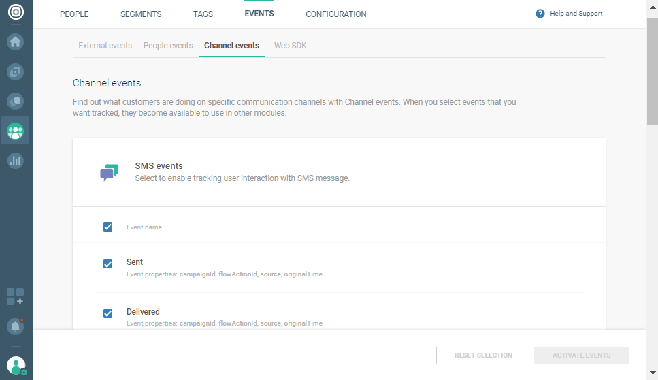The image size is (658, 380).
Task: Click the Infobip logo icon
Action: (x=16, y=14)
